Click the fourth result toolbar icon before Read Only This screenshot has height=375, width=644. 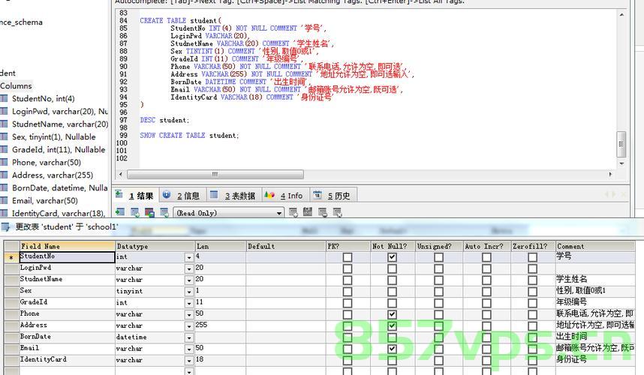[x=164, y=212]
